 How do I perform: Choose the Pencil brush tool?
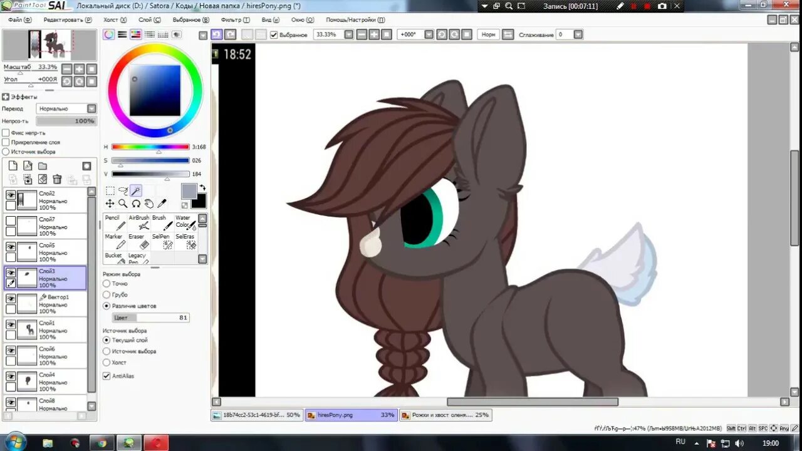click(x=115, y=222)
